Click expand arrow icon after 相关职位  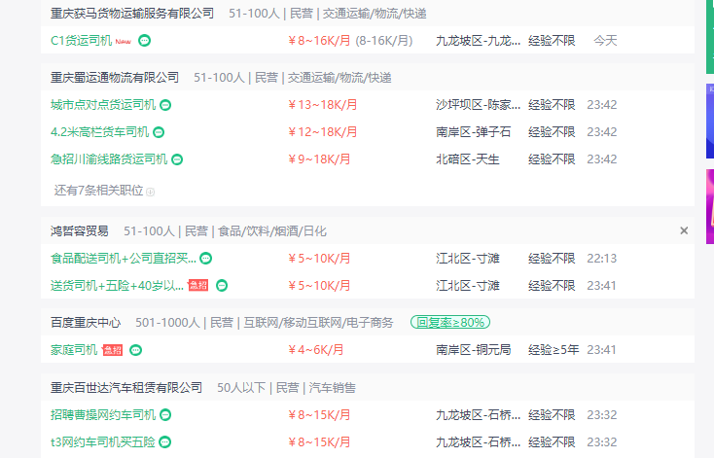click(151, 192)
